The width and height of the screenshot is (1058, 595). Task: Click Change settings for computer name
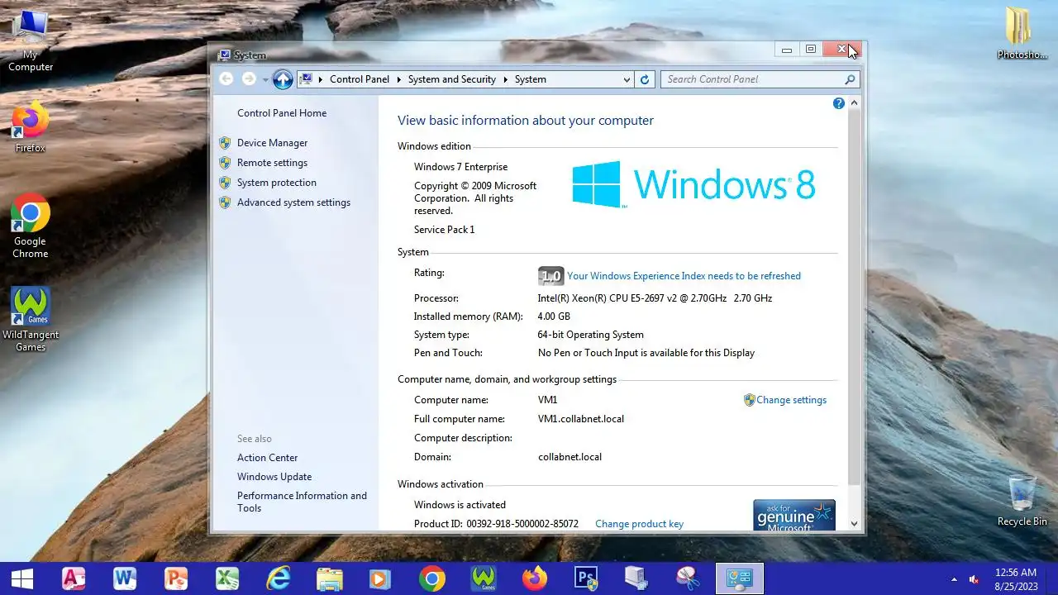point(791,400)
